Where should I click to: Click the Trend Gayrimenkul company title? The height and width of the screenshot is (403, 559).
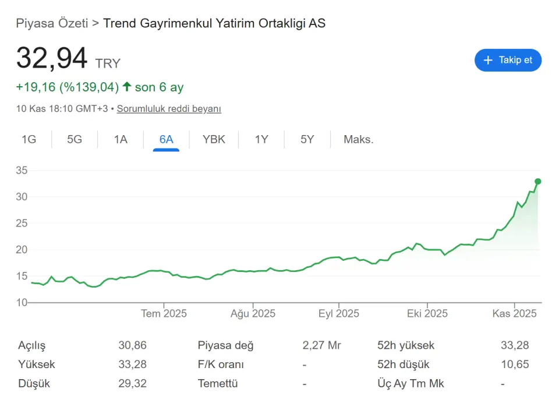coord(214,24)
